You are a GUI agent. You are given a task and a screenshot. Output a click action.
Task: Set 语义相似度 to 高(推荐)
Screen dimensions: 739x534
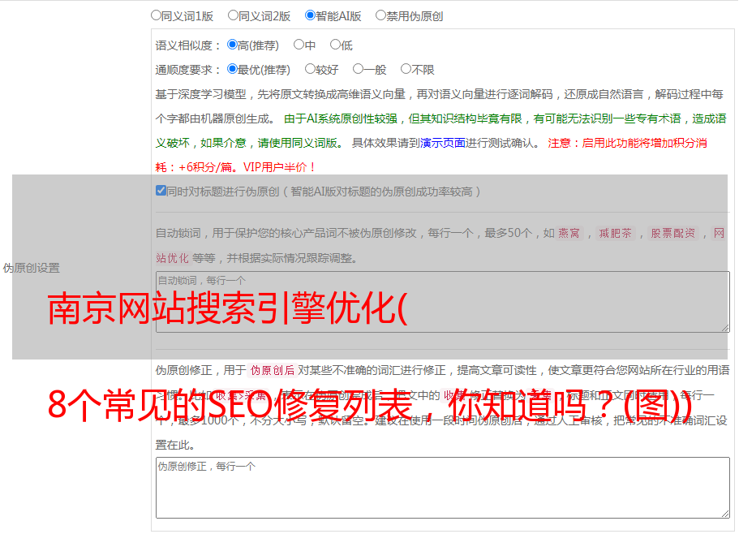pos(232,45)
